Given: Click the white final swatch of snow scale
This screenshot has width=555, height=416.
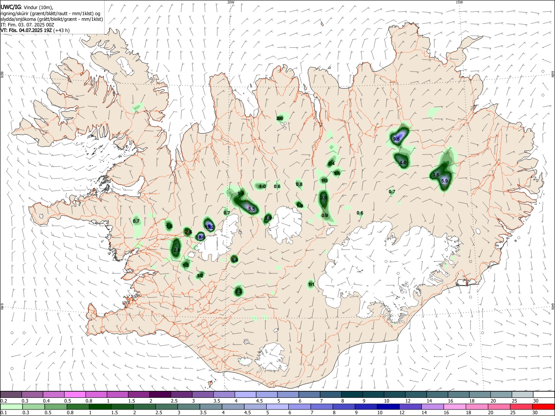Looking at the screenshot, I should pos(544,394).
